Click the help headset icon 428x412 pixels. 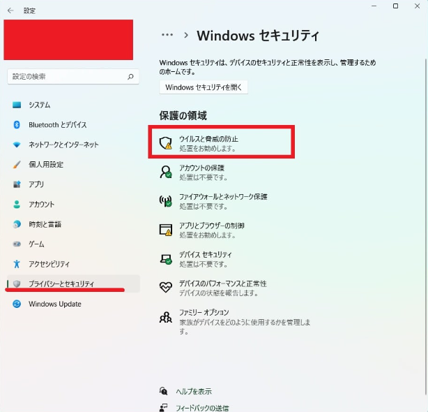[x=163, y=391]
